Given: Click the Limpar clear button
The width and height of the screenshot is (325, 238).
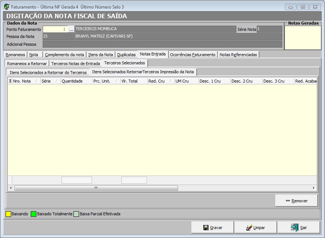Looking at the screenshot, I should coord(255,228).
